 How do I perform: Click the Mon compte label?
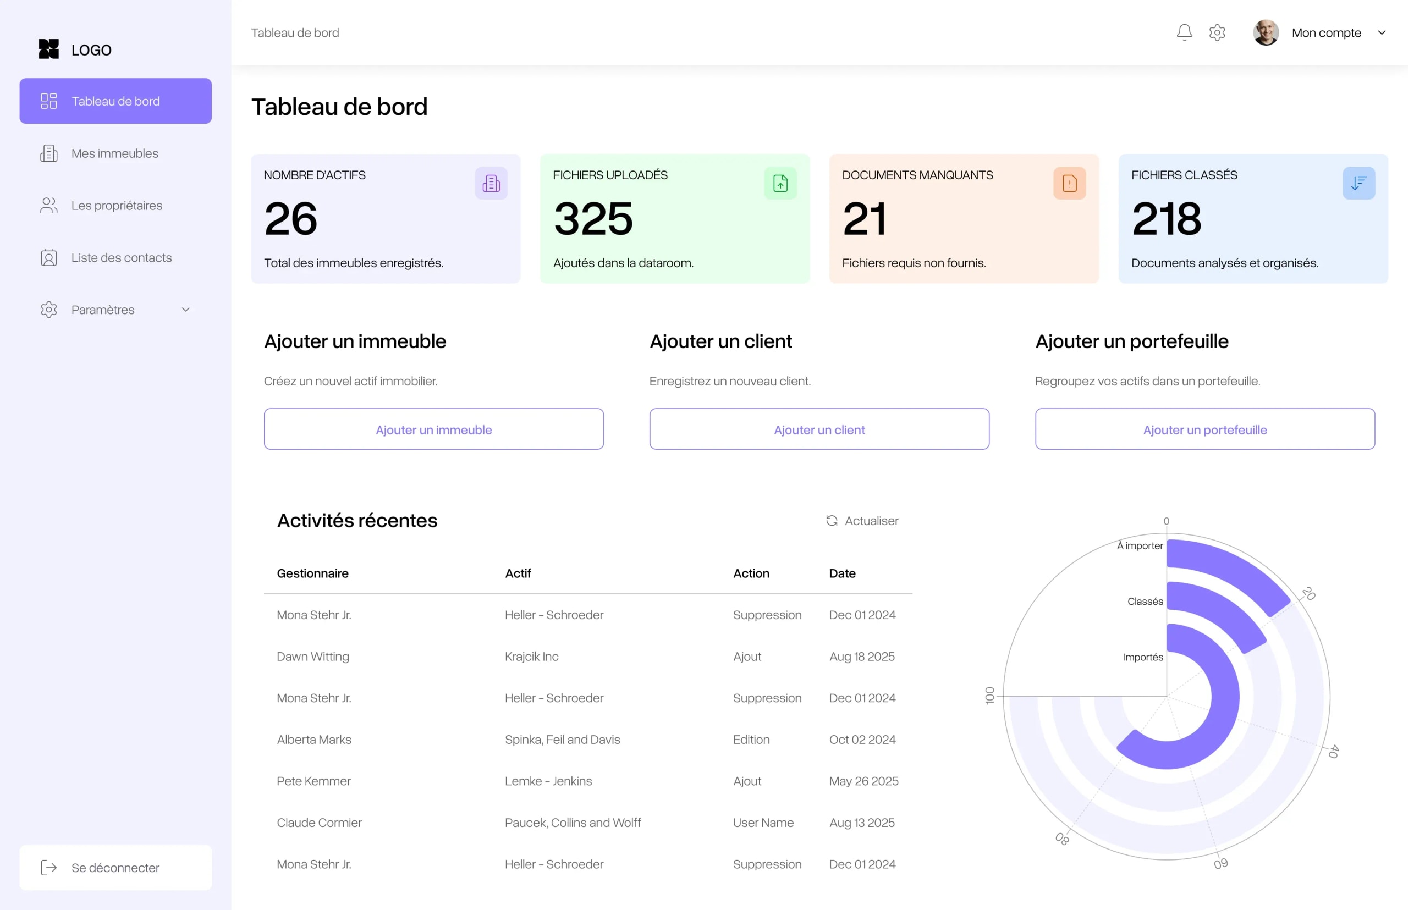pyautogui.click(x=1326, y=33)
